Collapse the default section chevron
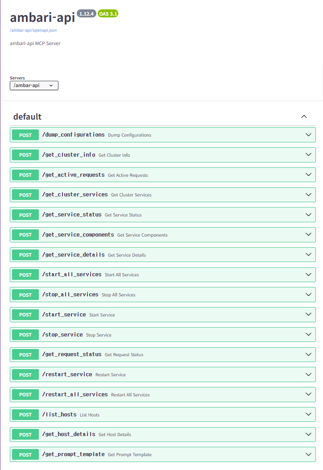The image size is (323, 470). [304, 116]
